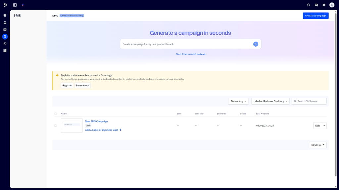
Task: Expand the Label or Business Goal dropdown
Action: (270, 101)
